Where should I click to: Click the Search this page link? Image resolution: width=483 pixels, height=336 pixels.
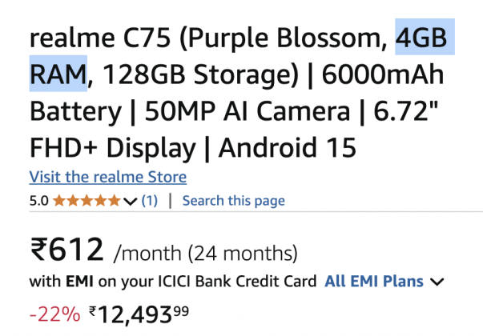234,201
